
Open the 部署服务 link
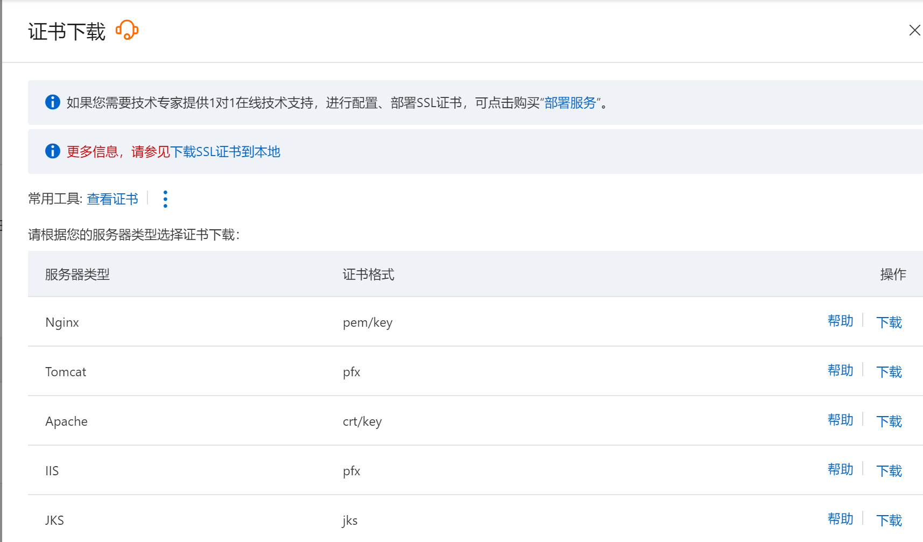pyautogui.click(x=570, y=103)
